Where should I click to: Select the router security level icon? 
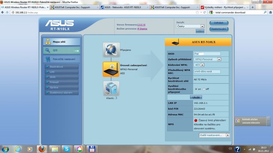[x=111, y=69]
